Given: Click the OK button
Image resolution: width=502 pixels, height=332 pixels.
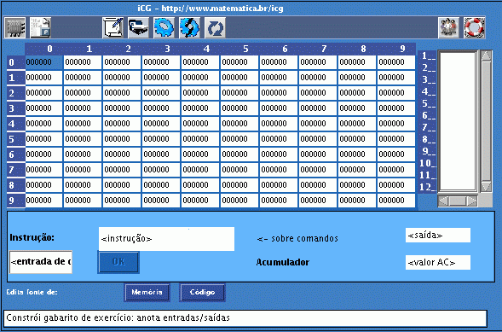Looking at the screenshot, I should click(118, 262).
